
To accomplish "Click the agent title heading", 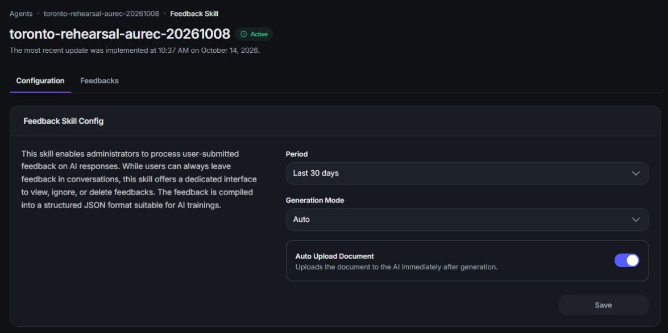I will [120, 34].
